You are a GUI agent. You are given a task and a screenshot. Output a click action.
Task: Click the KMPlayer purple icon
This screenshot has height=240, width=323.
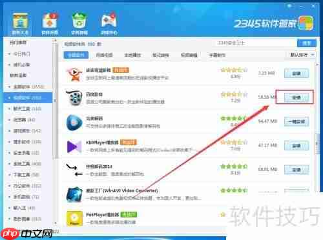point(74,146)
